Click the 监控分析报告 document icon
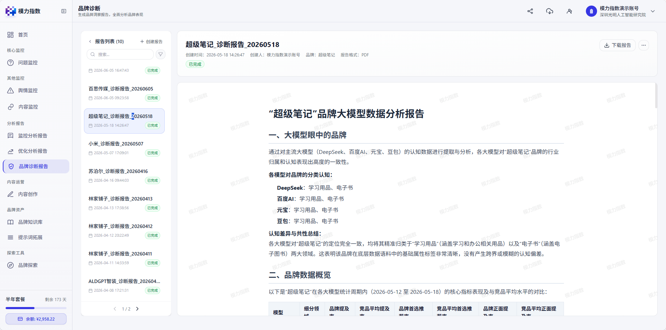Viewport: 666px width, 330px height. [x=10, y=136]
